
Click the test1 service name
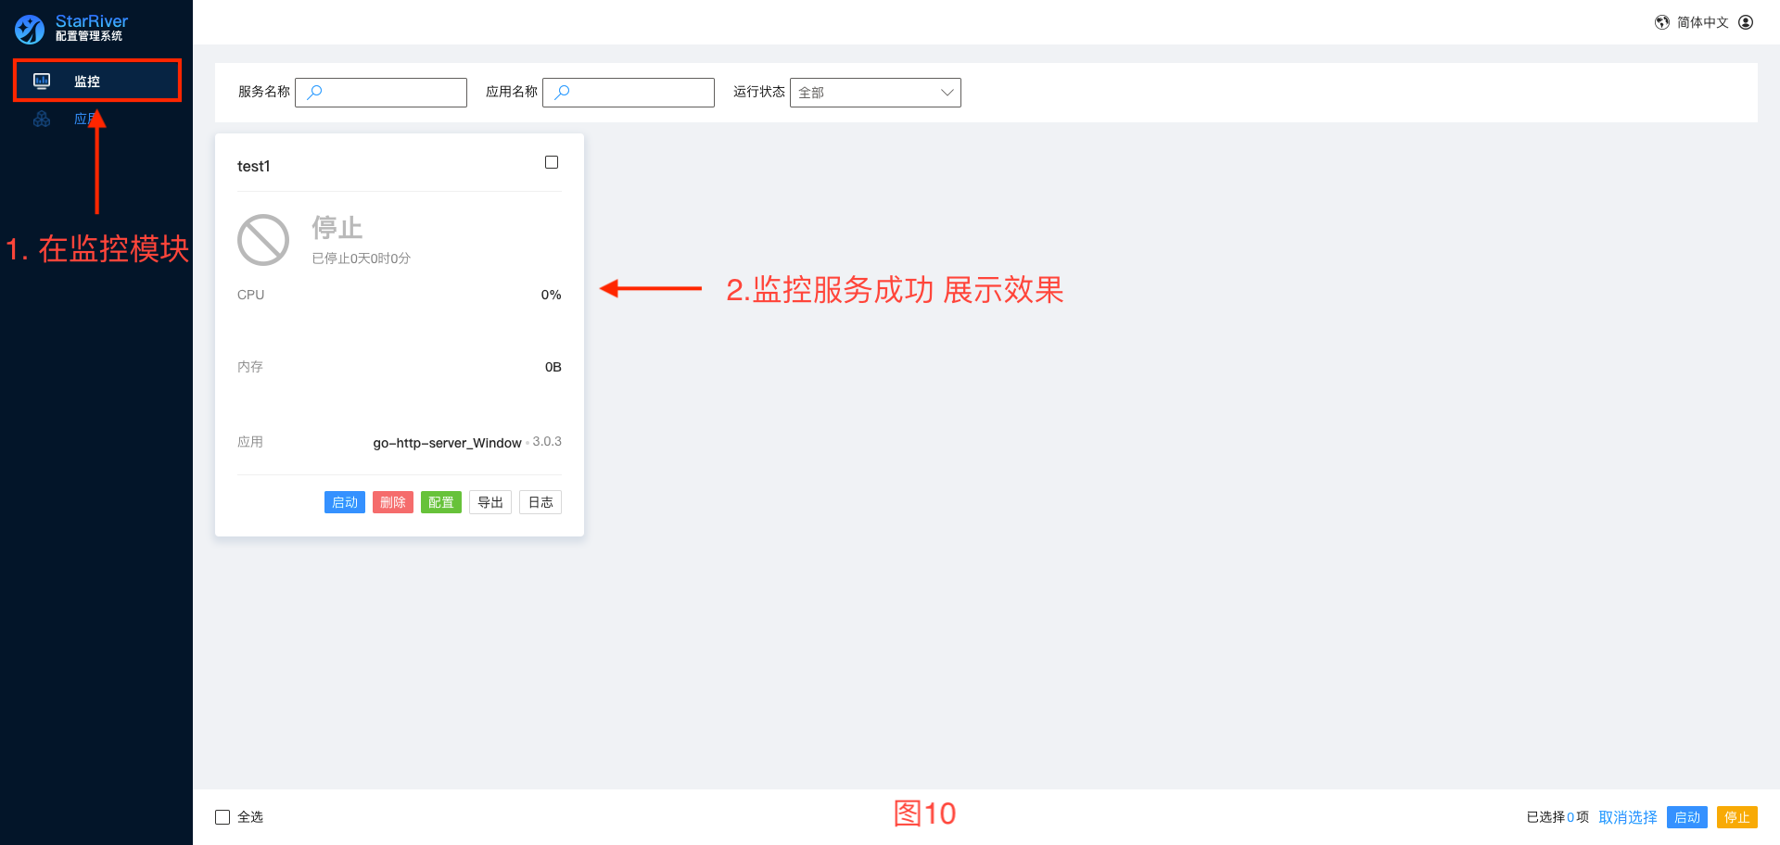pos(253,166)
